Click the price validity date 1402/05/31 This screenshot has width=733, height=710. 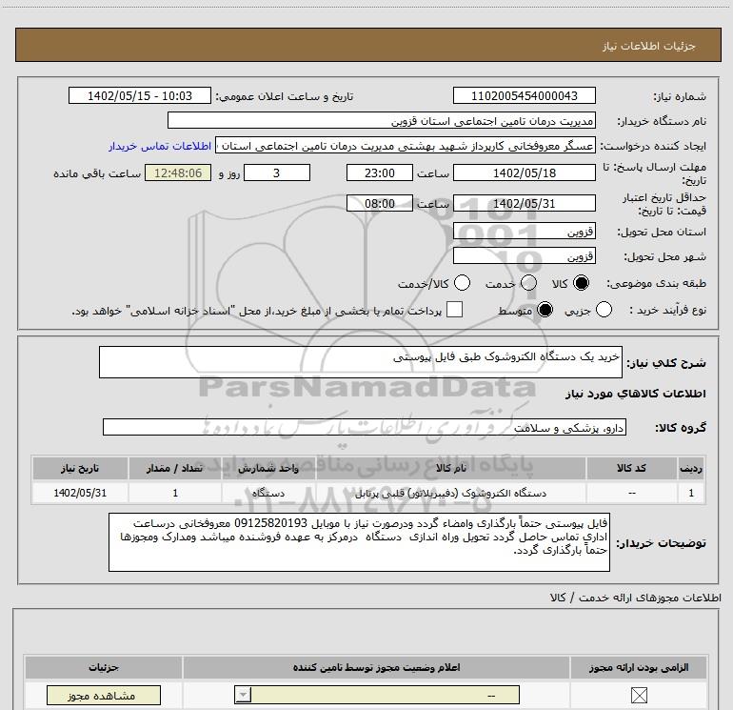point(524,203)
